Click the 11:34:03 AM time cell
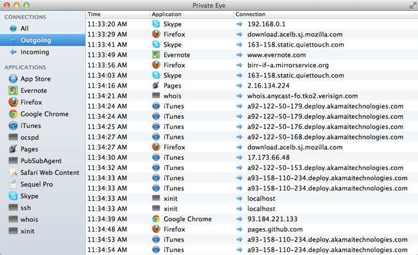418x255 pixels. [x=107, y=75]
